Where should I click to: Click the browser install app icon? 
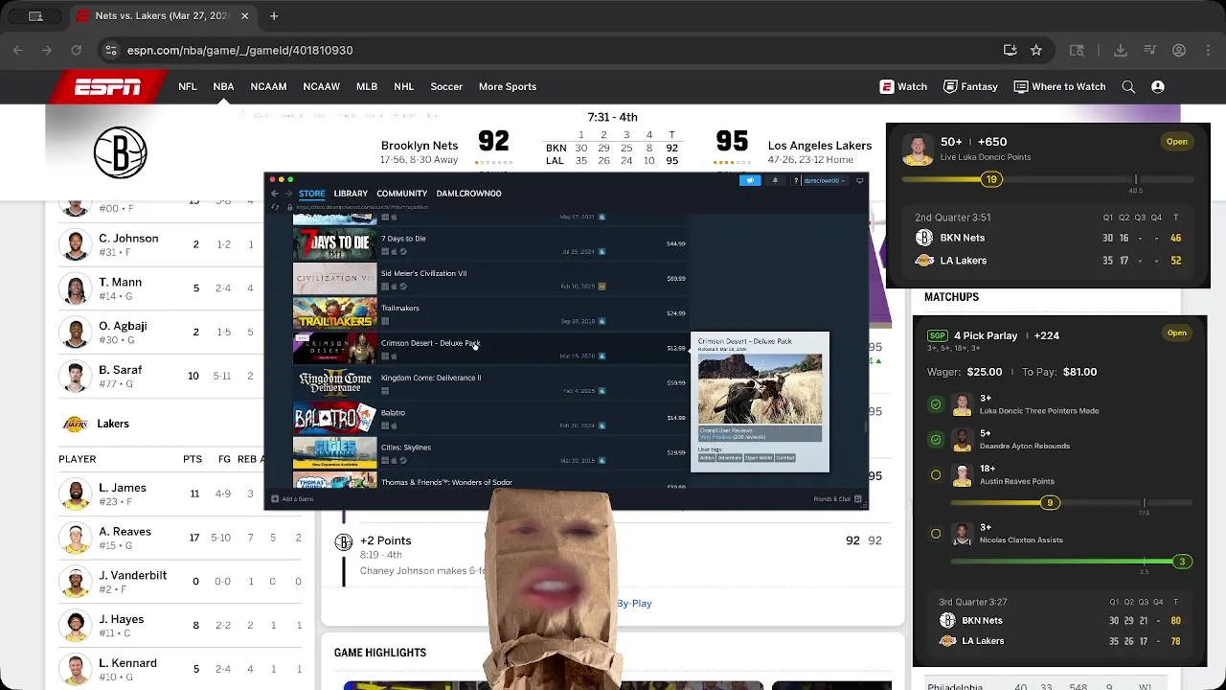tap(1010, 50)
